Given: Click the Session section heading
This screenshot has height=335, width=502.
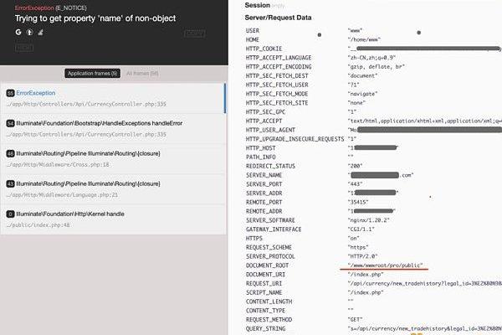Looking at the screenshot, I should [257, 6].
